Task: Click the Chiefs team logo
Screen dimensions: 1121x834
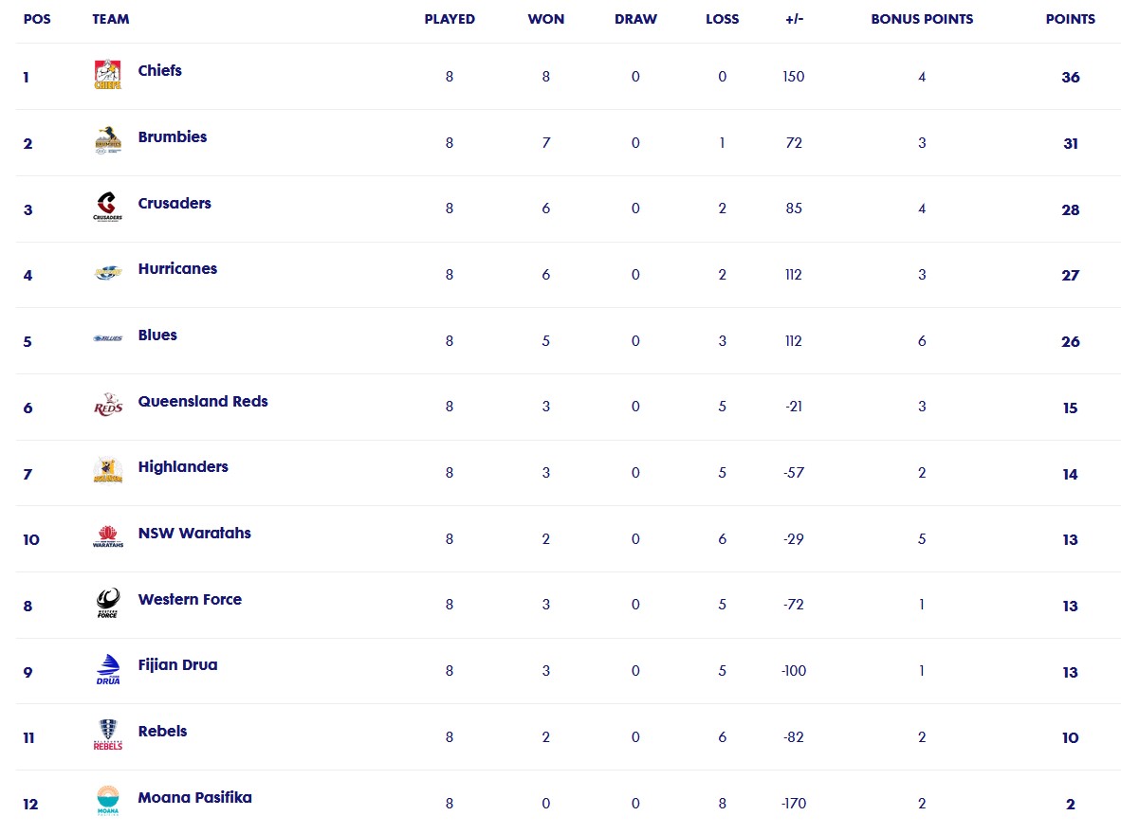Action: coord(108,74)
